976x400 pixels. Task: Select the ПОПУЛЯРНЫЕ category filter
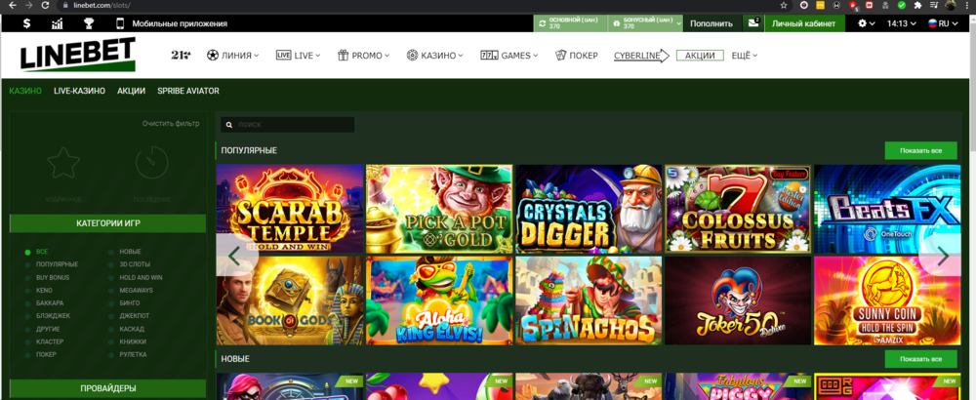(x=57, y=264)
